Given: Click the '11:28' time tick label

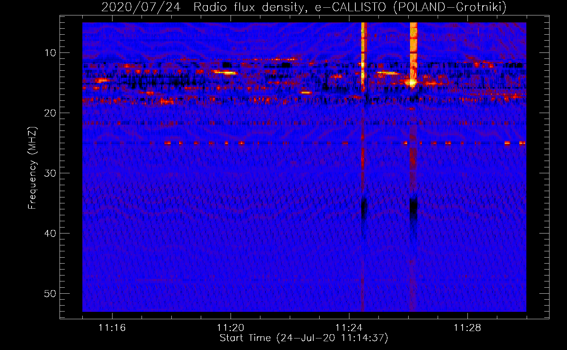Looking at the screenshot, I should tap(467, 328).
